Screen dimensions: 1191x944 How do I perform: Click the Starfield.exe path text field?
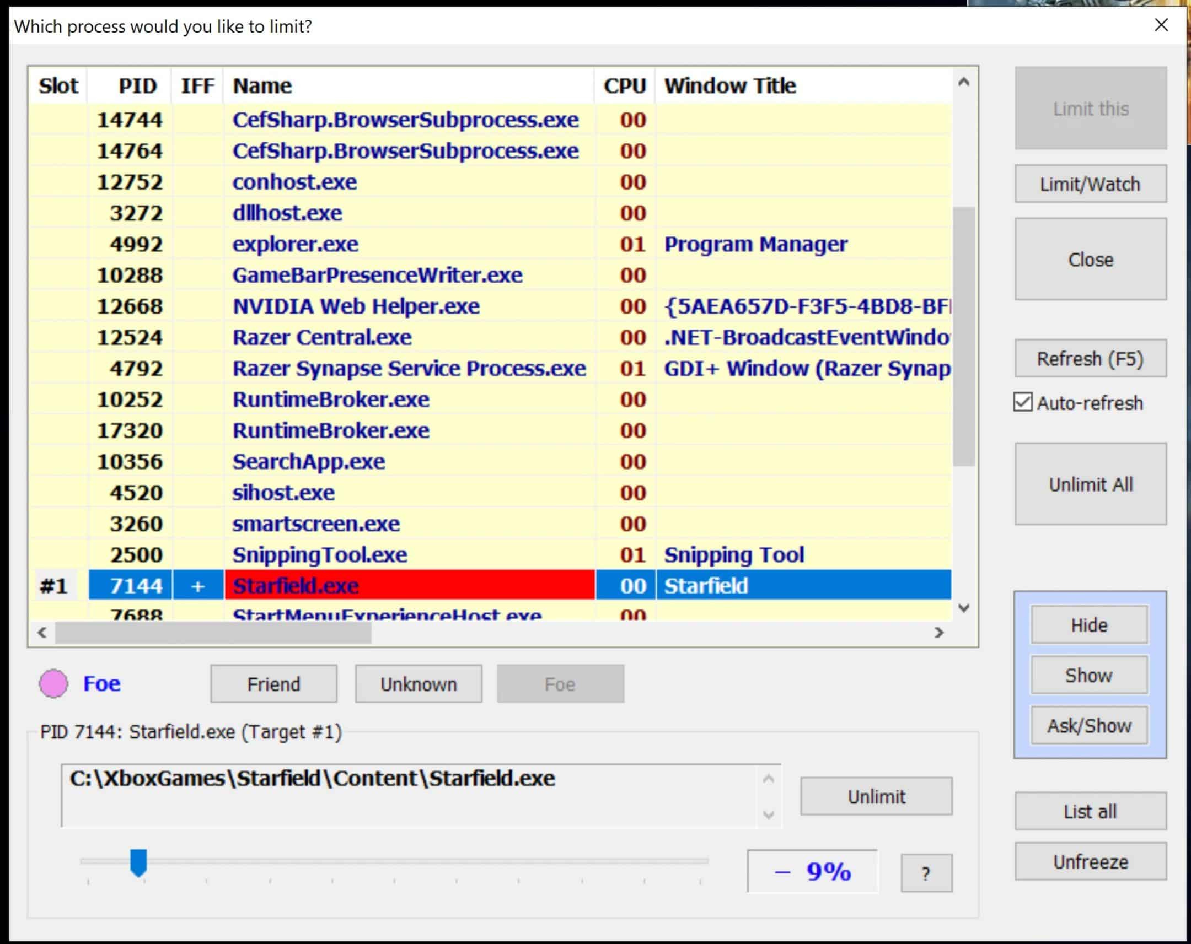409,795
